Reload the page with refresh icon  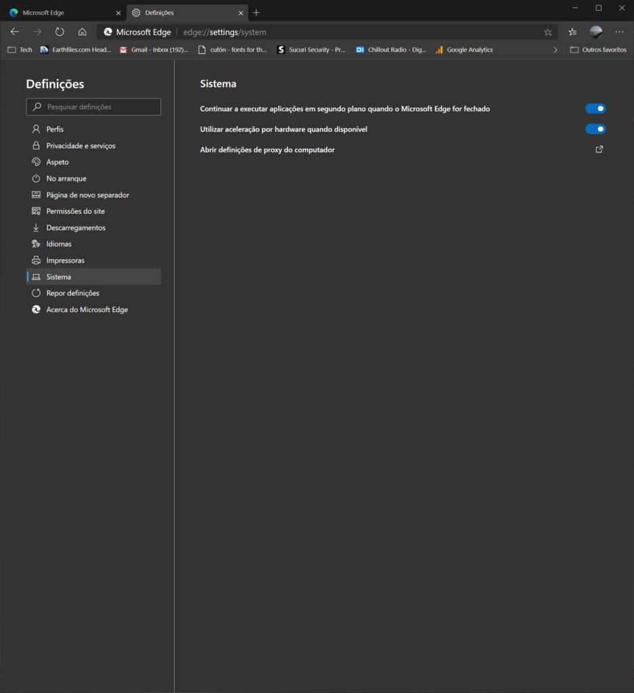point(60,32)
